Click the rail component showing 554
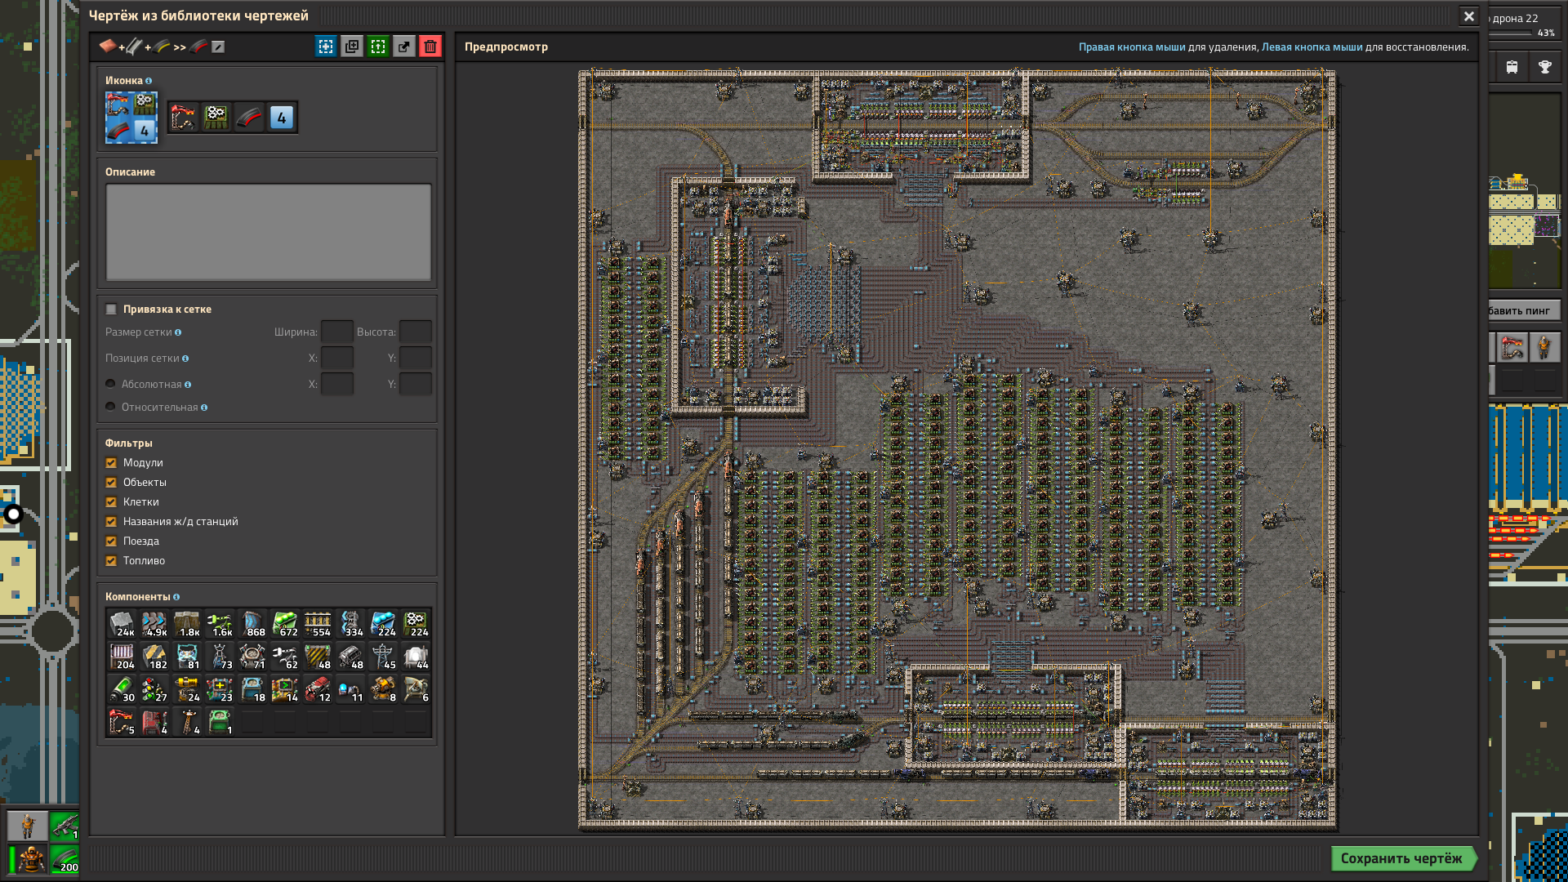Viewport: 1568px width, 882px height. [318, 624]
